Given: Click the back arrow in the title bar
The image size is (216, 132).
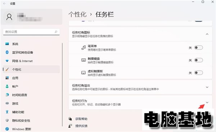Looking at the screenshot, I should pos(4,4).
